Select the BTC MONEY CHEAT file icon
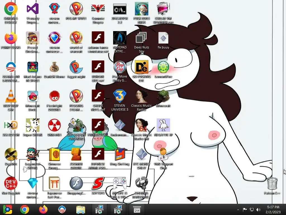 click(x=141, y=154)
